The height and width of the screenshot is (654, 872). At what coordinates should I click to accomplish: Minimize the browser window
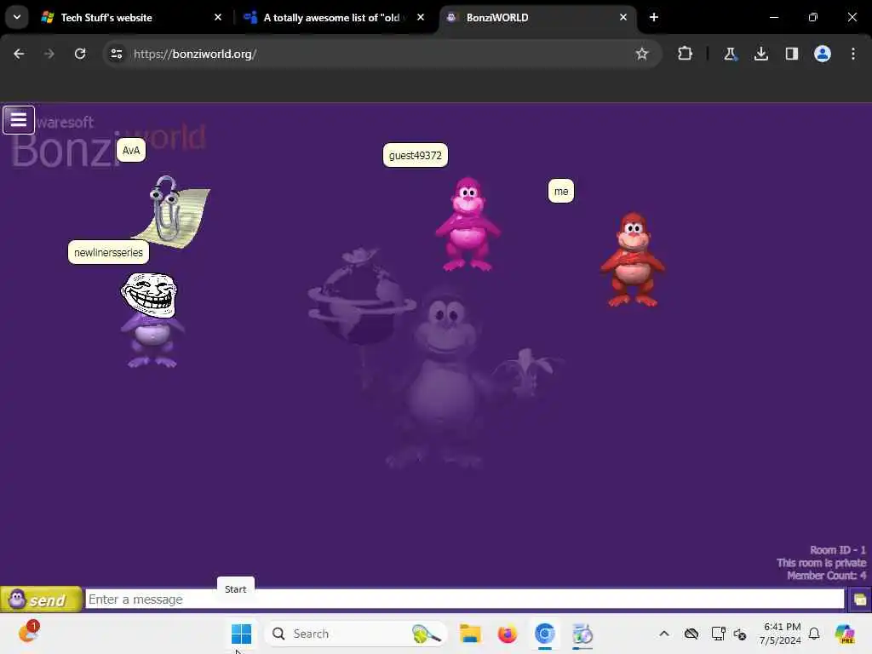click(774, 18)
